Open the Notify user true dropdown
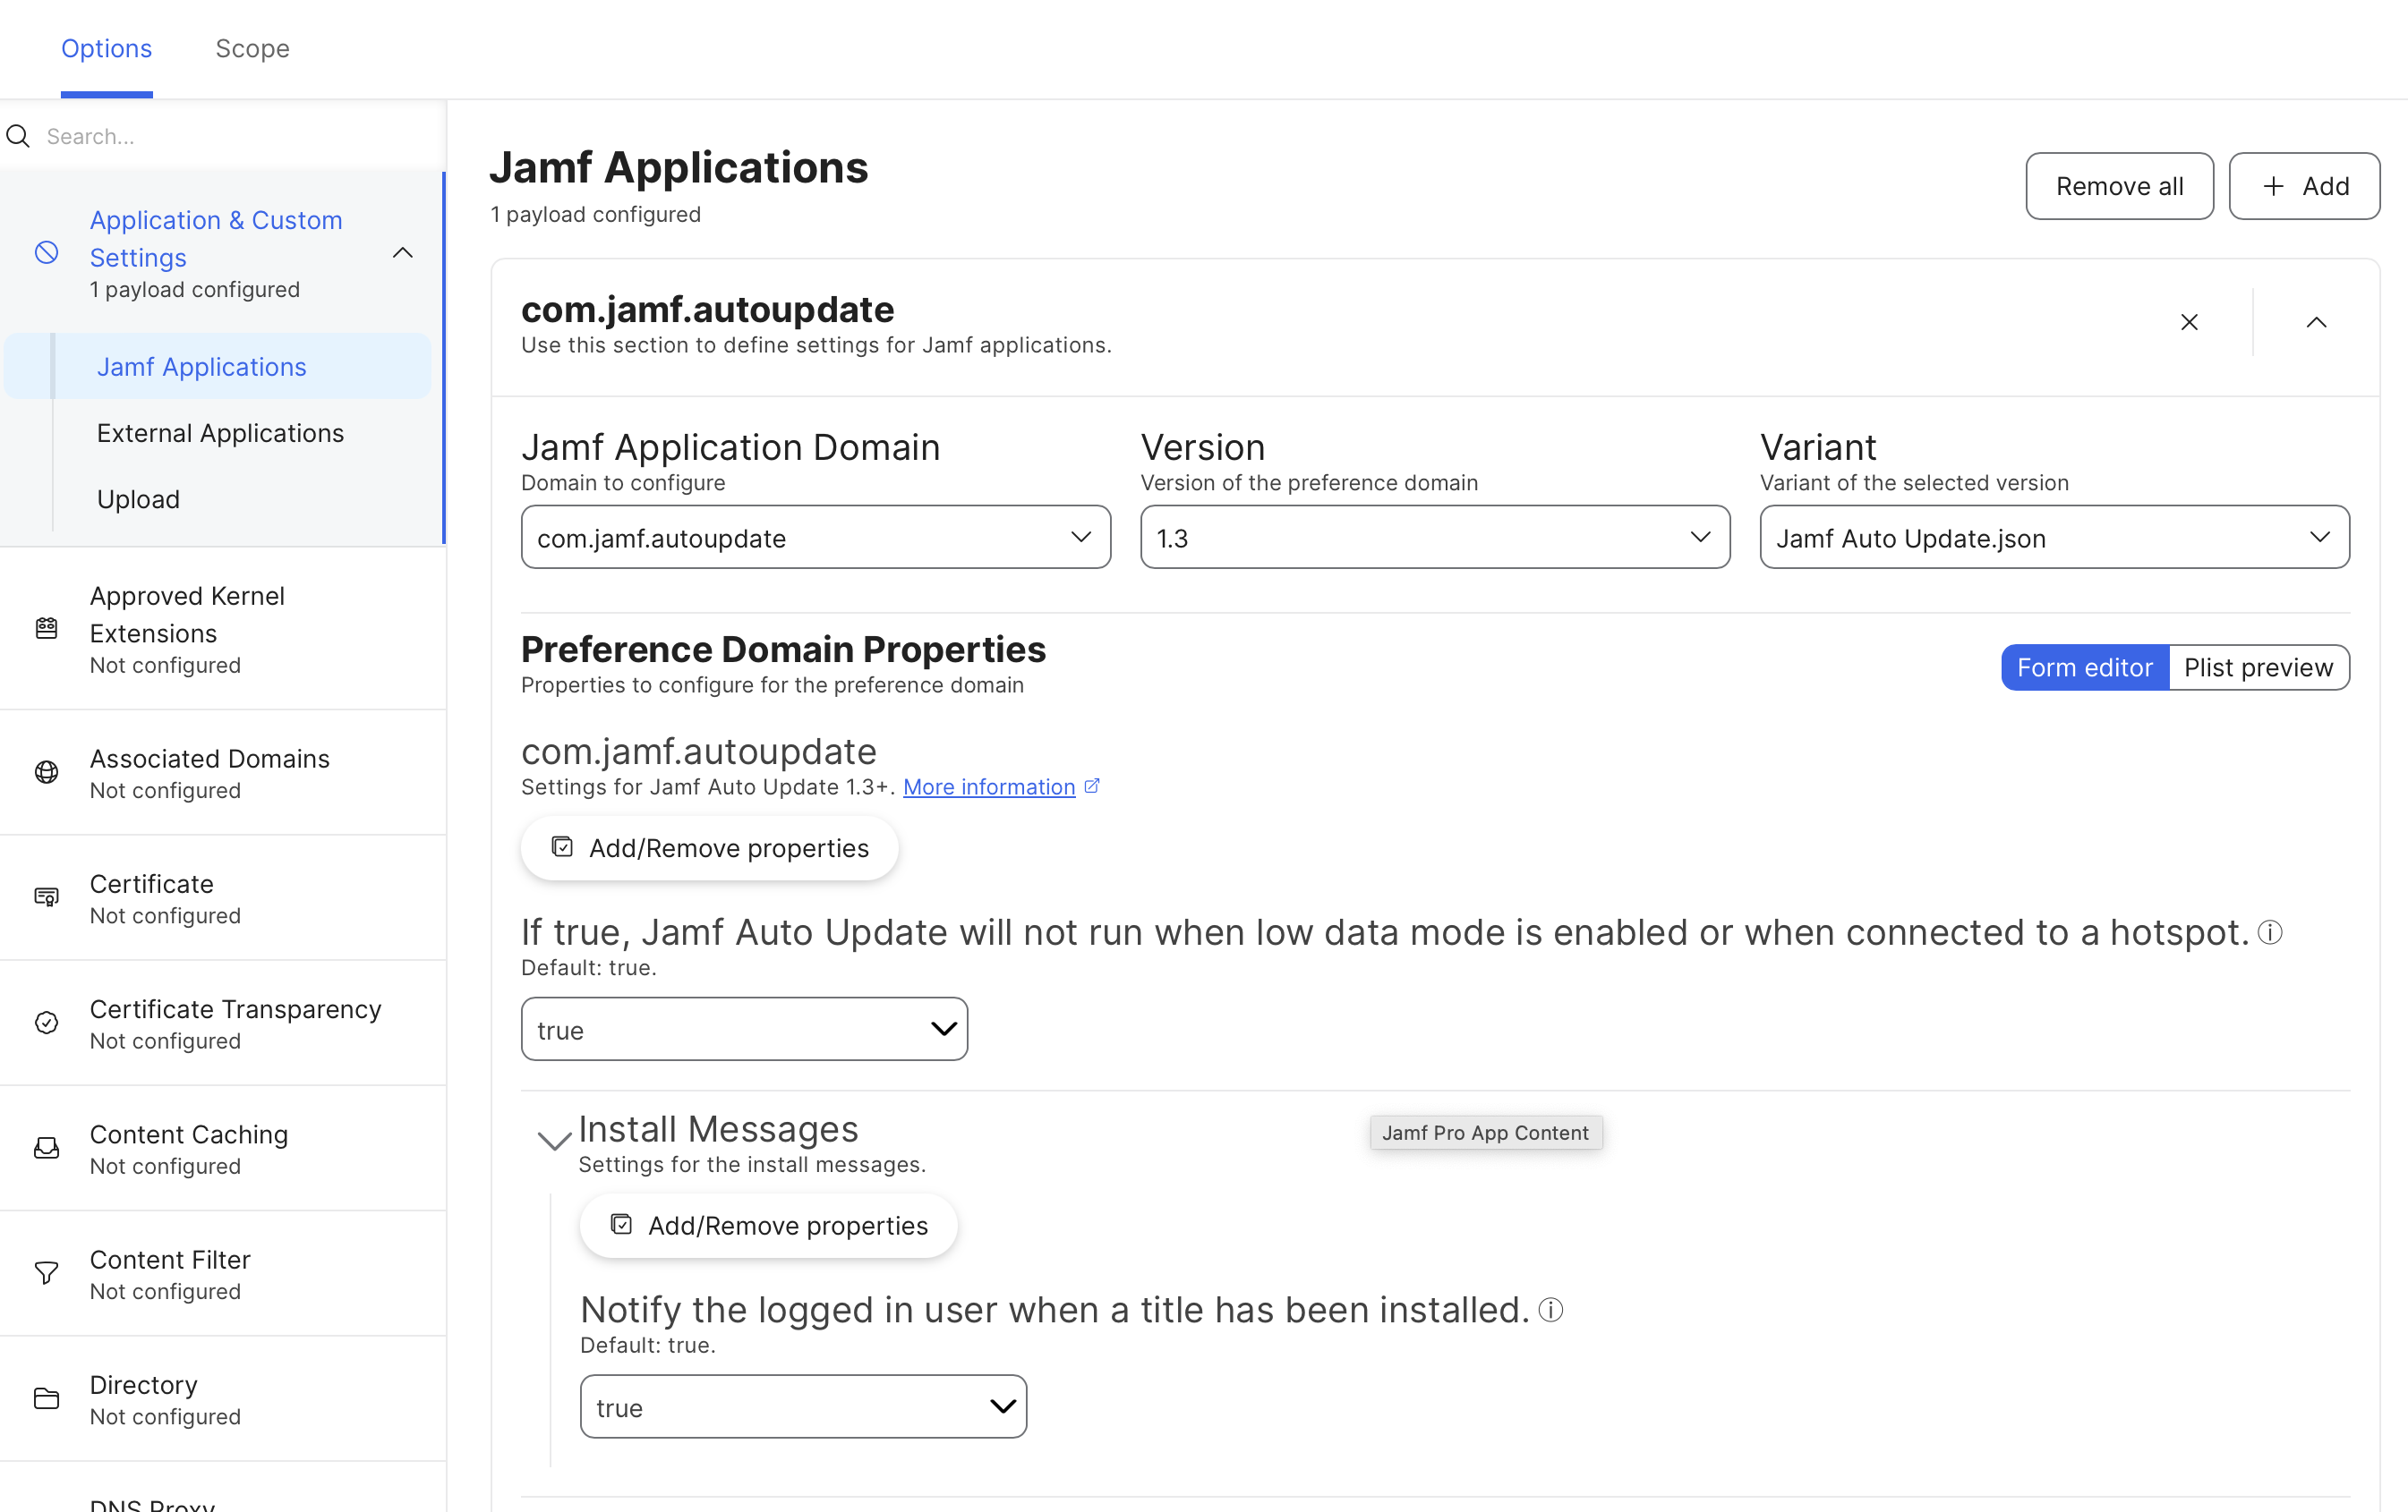The image size is (2408, 1512). tap(803, 1407)
